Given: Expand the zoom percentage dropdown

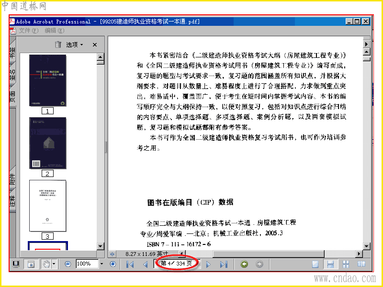Looking at the screenshot, I should pos(101,264).
